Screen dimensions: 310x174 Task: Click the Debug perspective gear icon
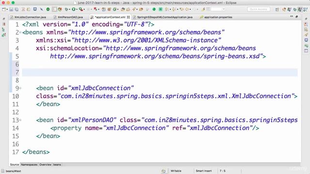(x=295, y=10)
